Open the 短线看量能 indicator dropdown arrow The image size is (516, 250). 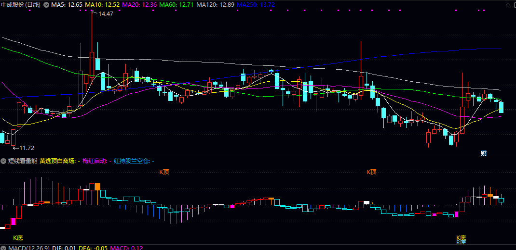pyautogui.click(x=4, y=161)
